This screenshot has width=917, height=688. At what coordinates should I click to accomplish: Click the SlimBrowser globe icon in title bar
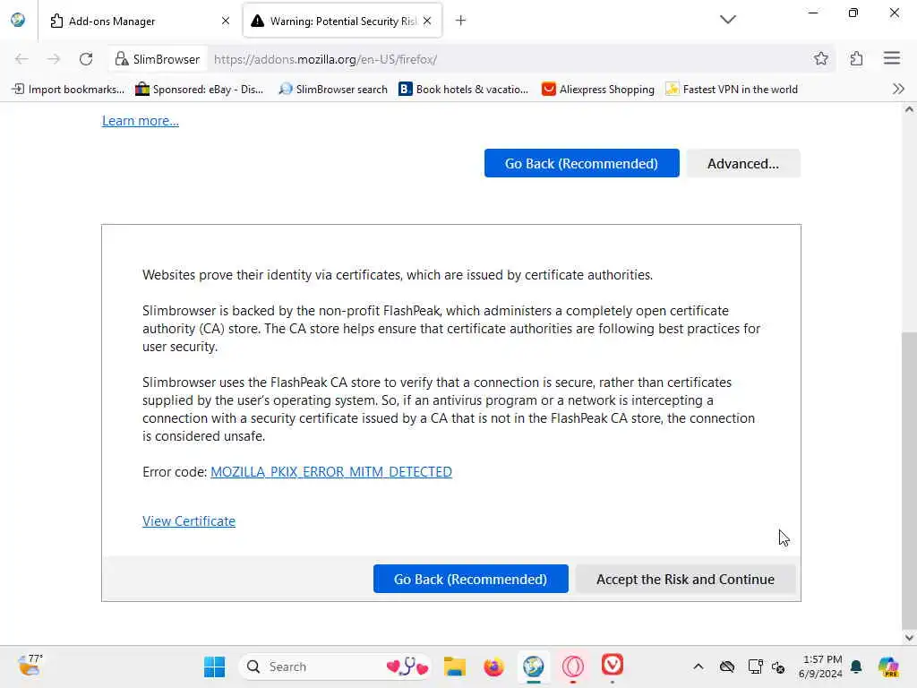[x=18, y=20]
